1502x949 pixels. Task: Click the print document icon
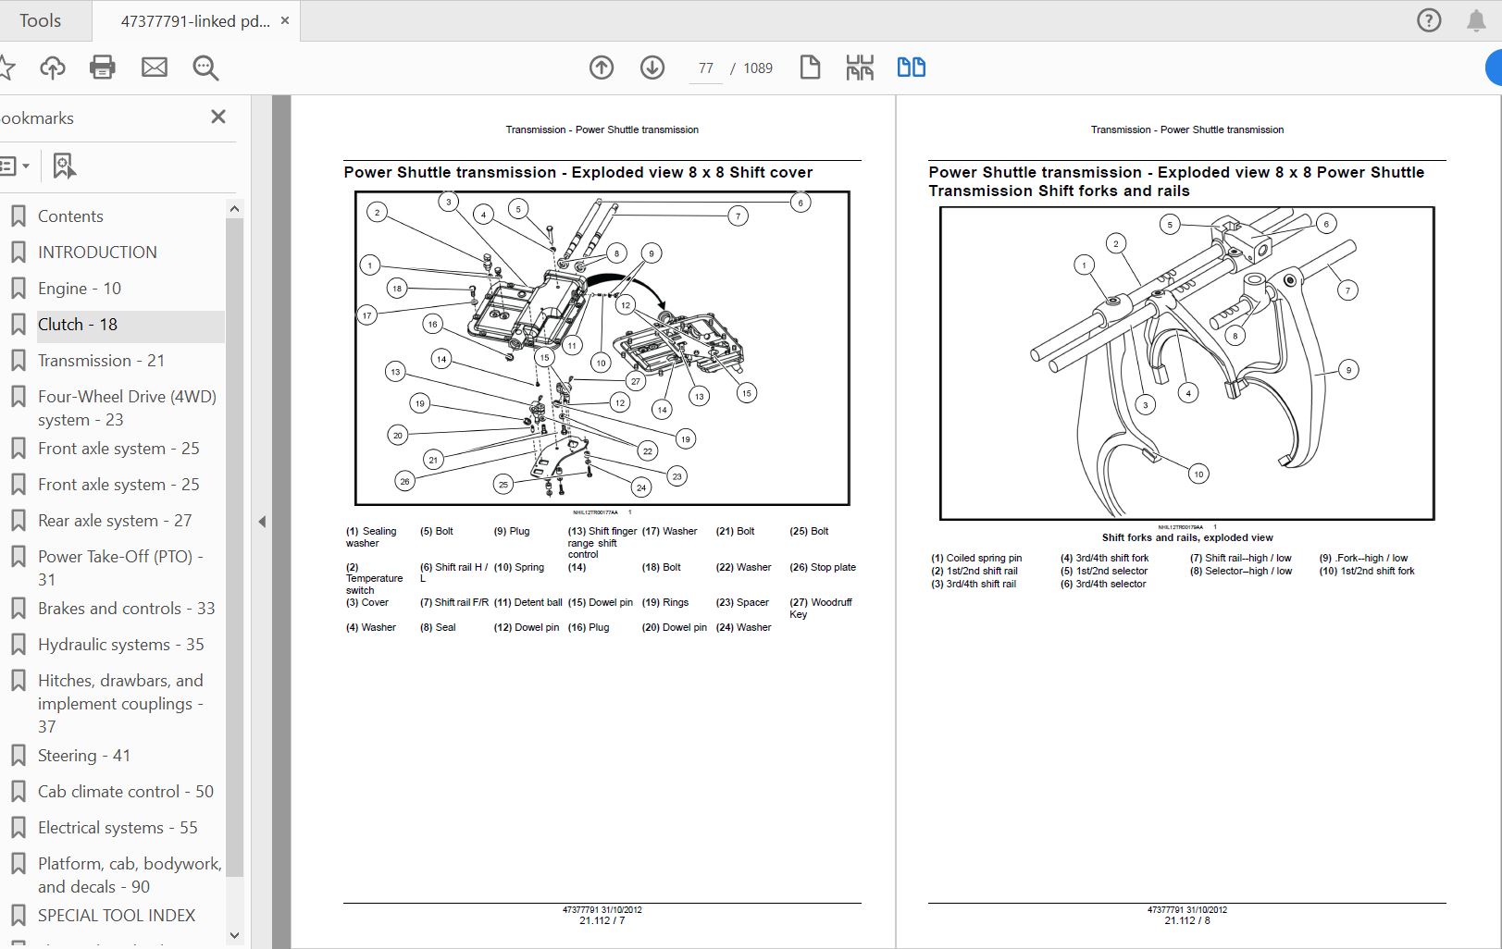[103, 68]
